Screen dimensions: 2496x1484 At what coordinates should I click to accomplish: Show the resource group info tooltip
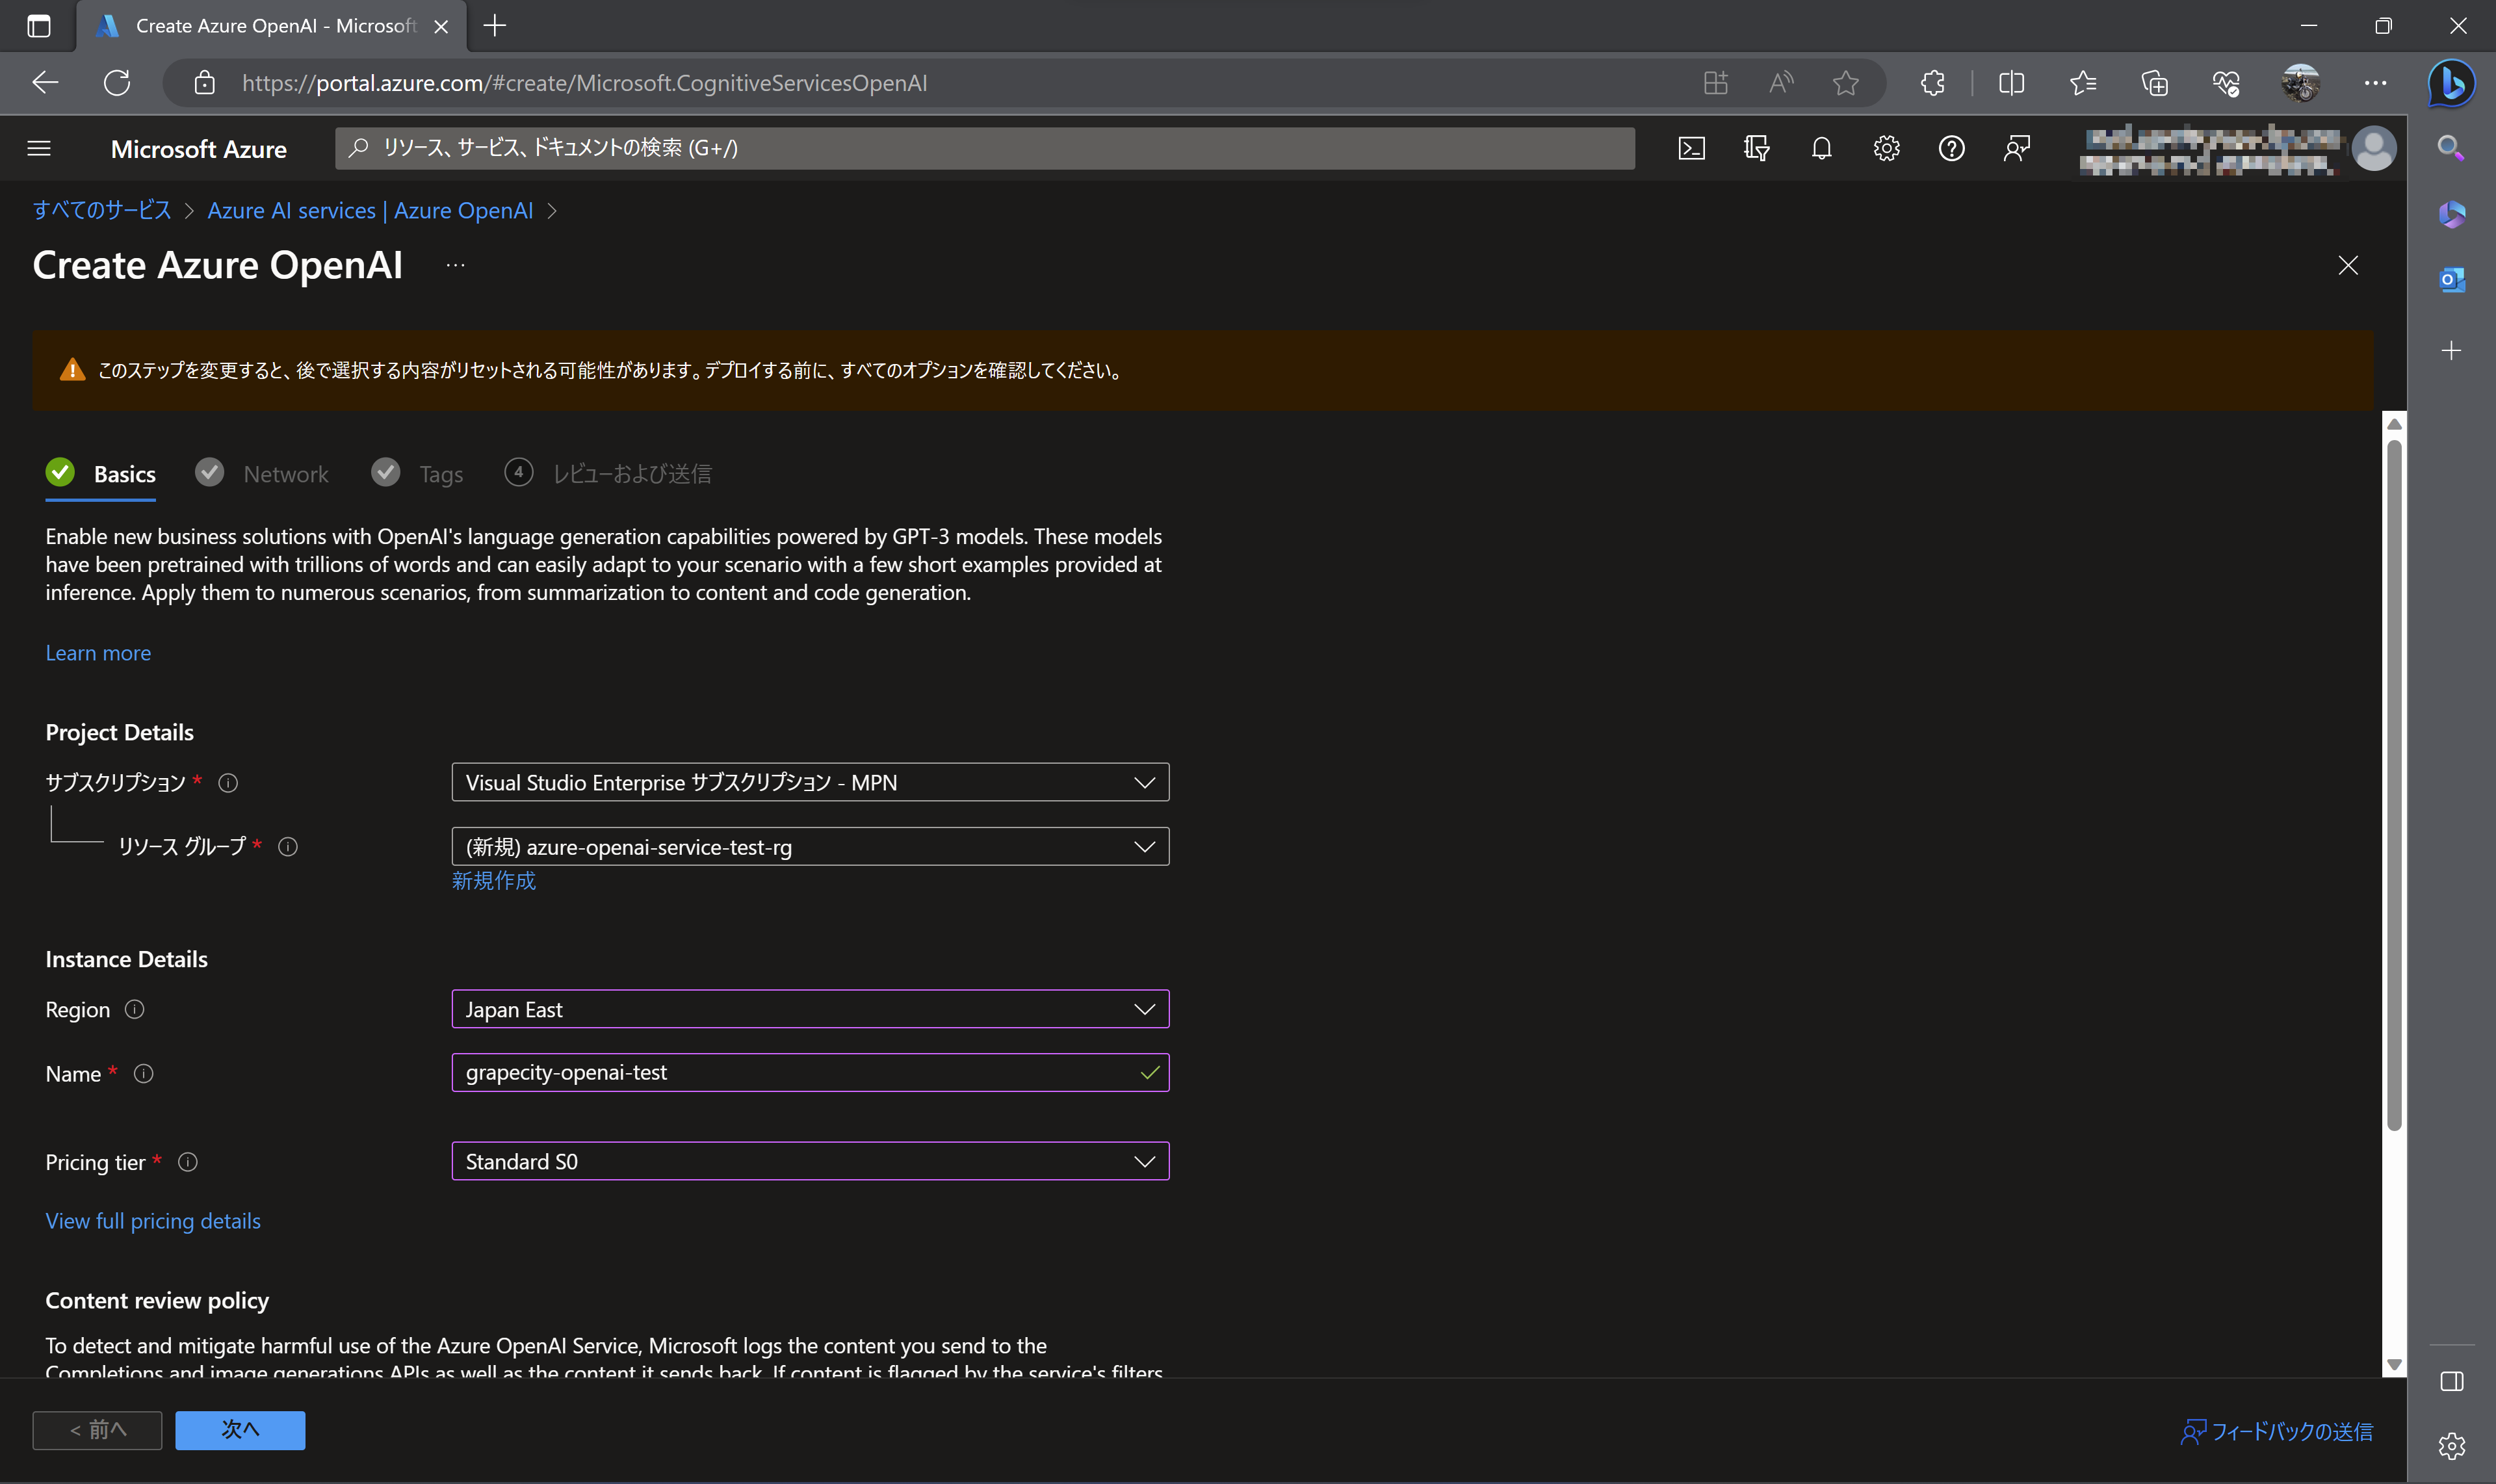(288, 847)
